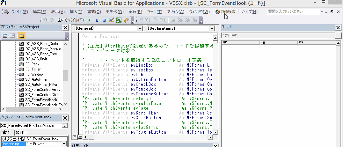Open the Instancing property value dropdown
The height and width of the screenshot is (147, 343).
tap(65, 144)
